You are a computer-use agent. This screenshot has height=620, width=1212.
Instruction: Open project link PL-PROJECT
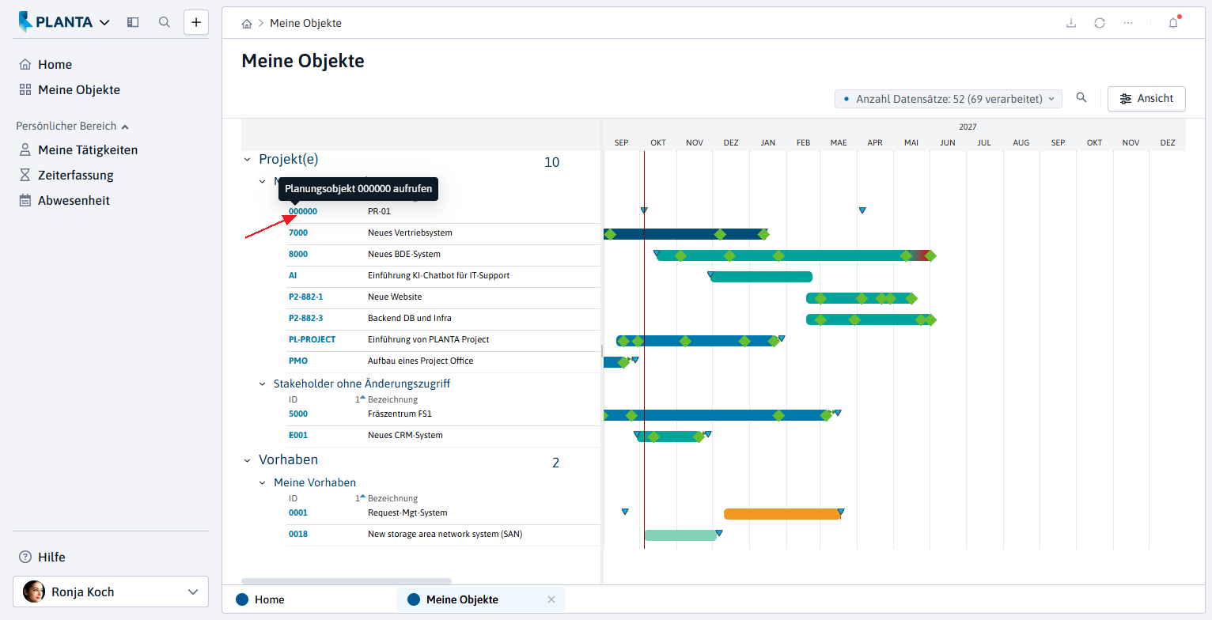click(x=312, y=340)
